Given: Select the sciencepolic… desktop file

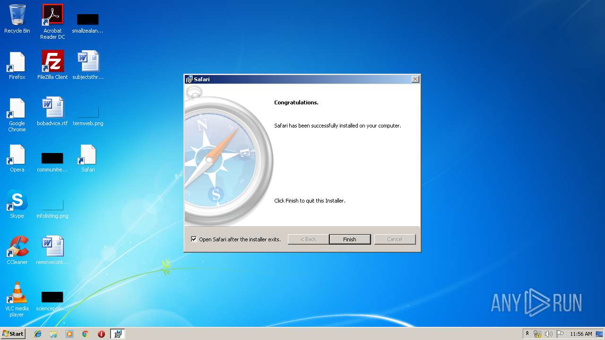Looking at the screenshot, I should coord(52,301).
